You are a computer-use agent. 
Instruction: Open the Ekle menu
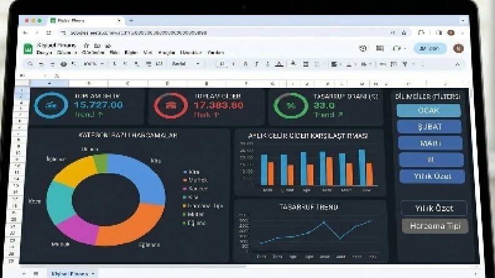(x=114, y=52)
